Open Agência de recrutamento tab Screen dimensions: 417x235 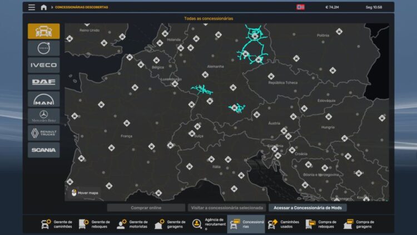click(x=209, y=224)
